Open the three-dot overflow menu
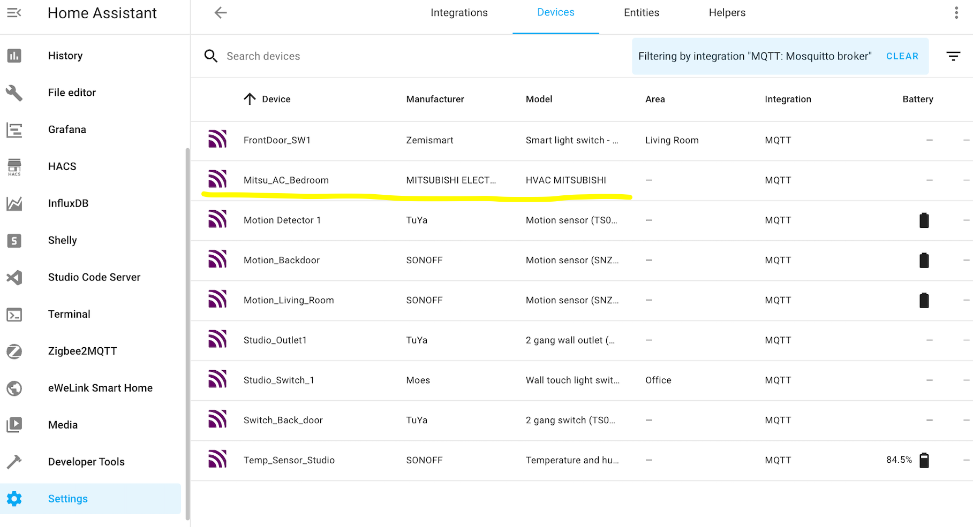 (x=956, y=13)
